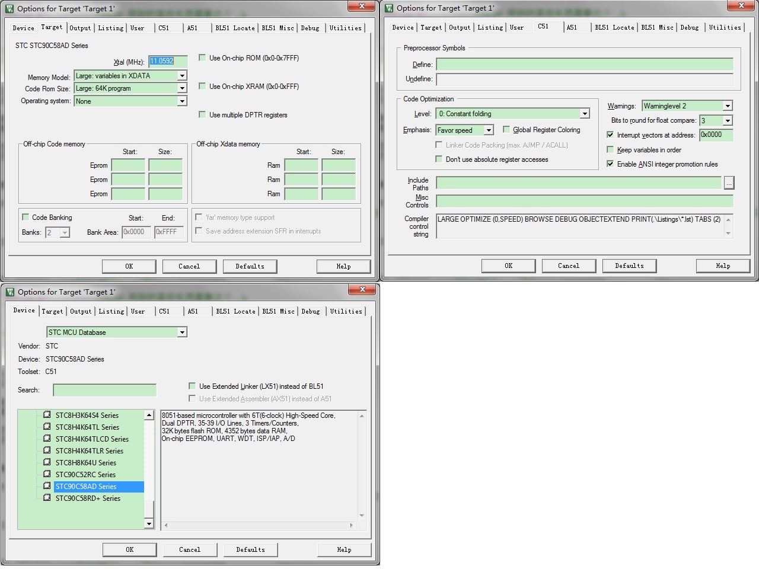Viewport: 759px width, 569px height.
Task: Click the device list scrollbar down arrow
Action: click(149, 524)
